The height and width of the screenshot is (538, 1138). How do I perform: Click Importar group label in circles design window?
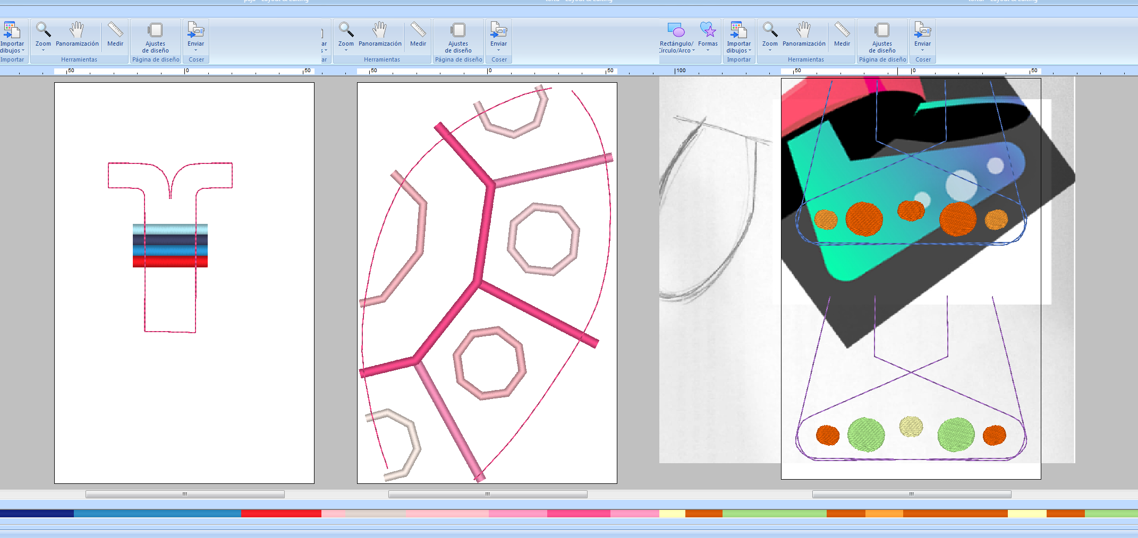tap(739, 59)
